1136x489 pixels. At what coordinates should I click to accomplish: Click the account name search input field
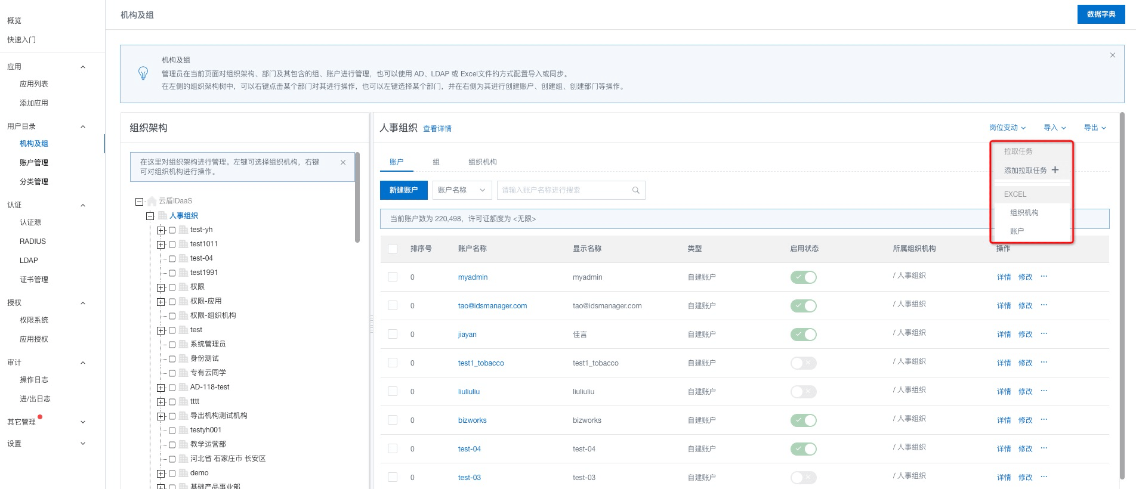(x=564, y=190)
